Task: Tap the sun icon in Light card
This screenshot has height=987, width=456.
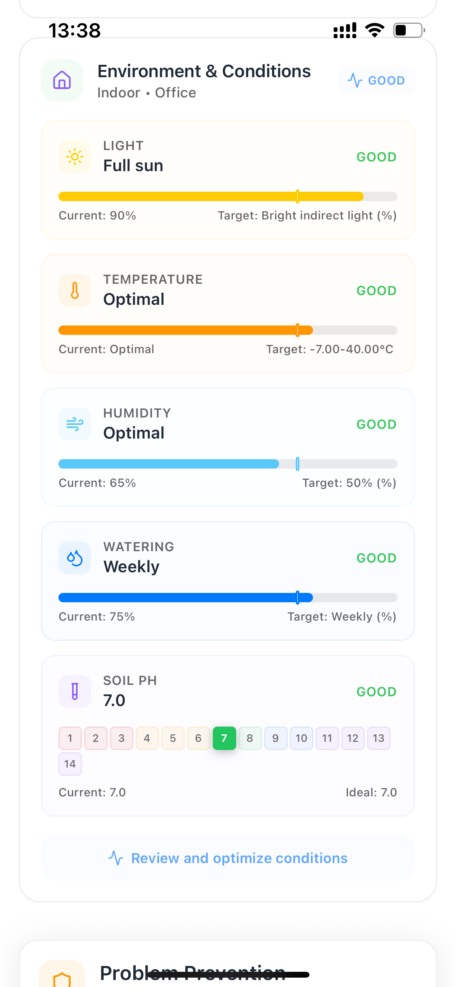Action: coord(75,157)
